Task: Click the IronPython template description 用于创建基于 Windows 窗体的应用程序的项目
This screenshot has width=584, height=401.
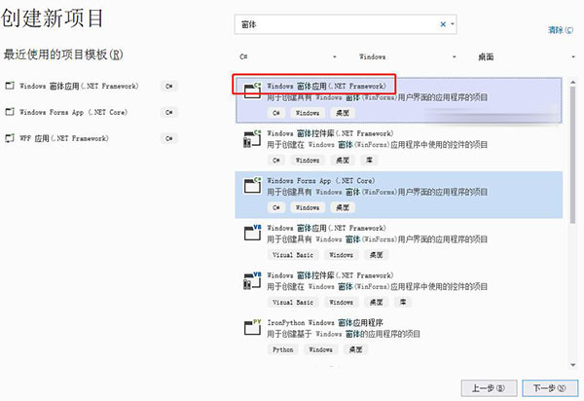Action: coord(344,334)
